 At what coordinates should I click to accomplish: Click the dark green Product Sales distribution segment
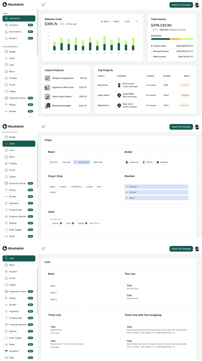pyautogui.click(x=160, y=39)
